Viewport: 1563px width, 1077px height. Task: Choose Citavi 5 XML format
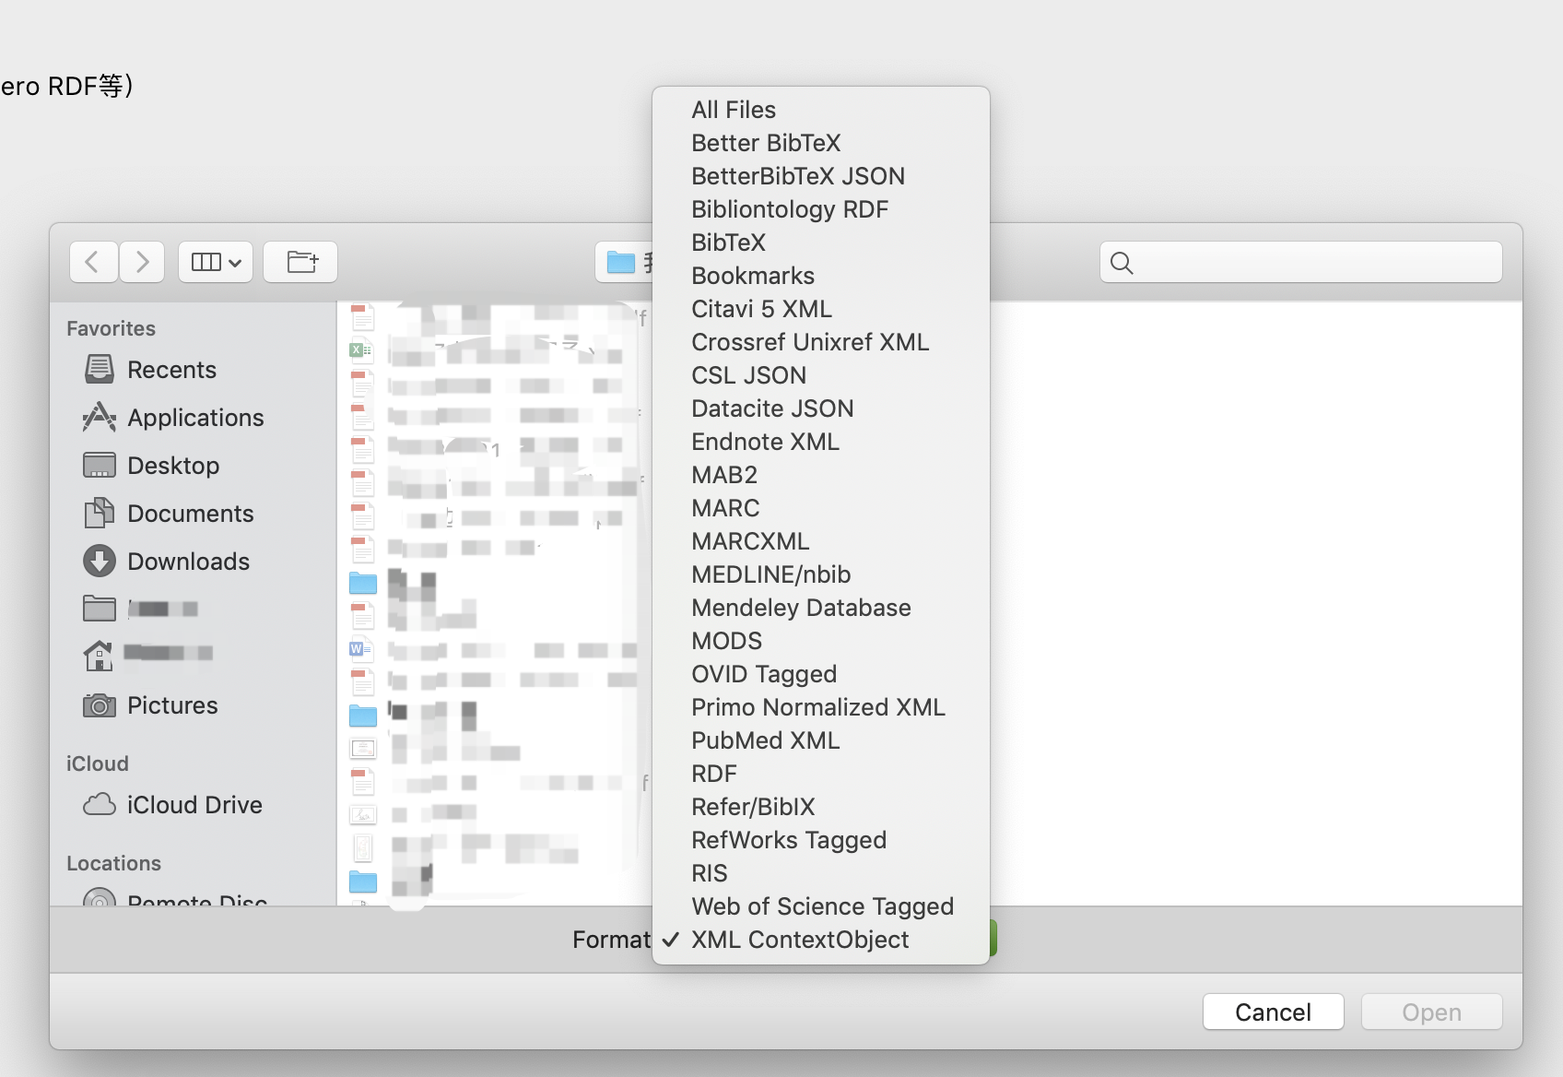[x=821, y=309]
